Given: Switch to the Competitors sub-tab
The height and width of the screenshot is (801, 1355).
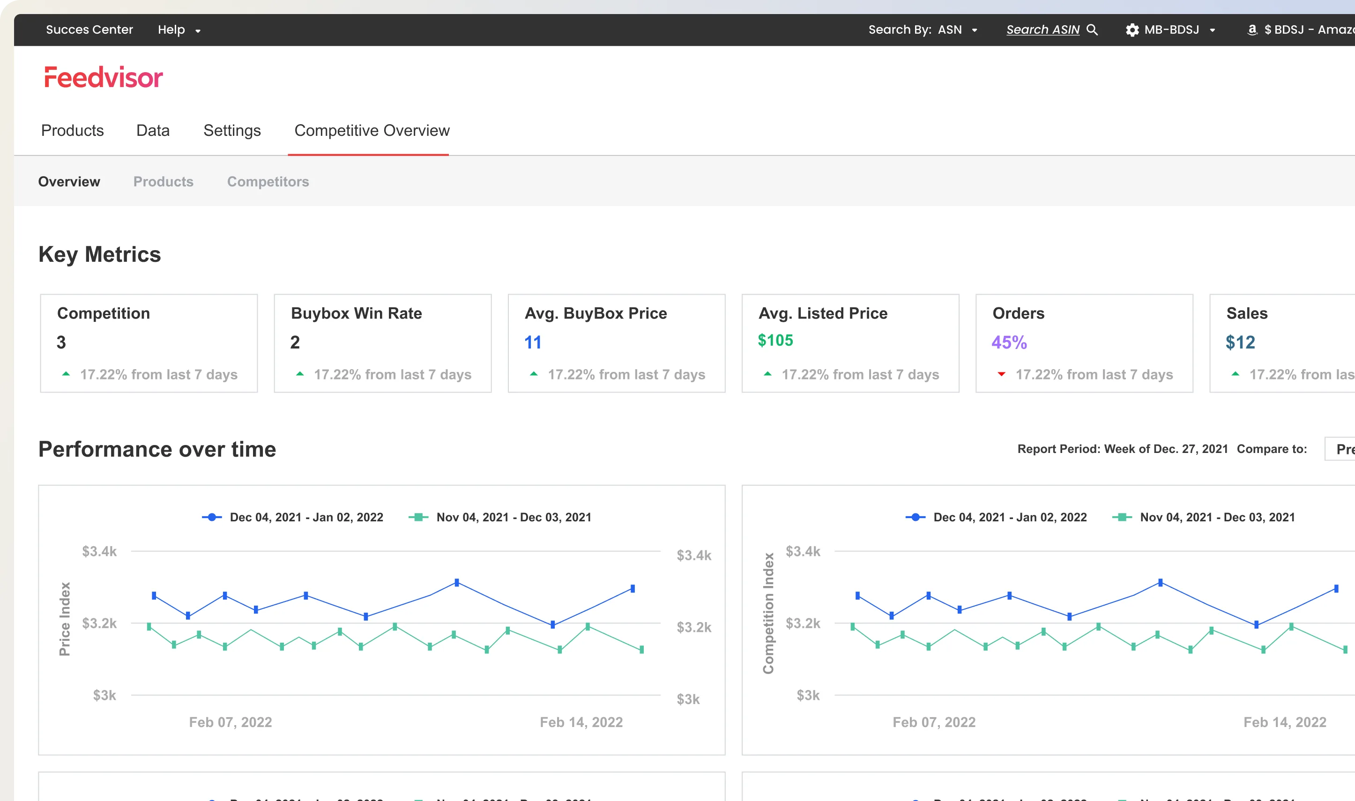Looking at the screenshot, I should pyautogui.click(x=268, y=182).
